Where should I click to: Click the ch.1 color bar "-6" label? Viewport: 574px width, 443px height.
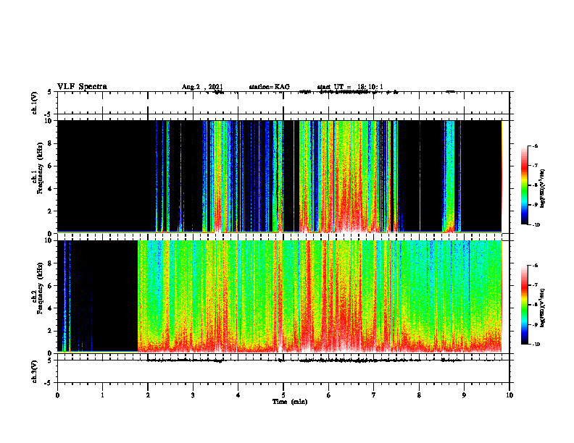pos(535,145)
